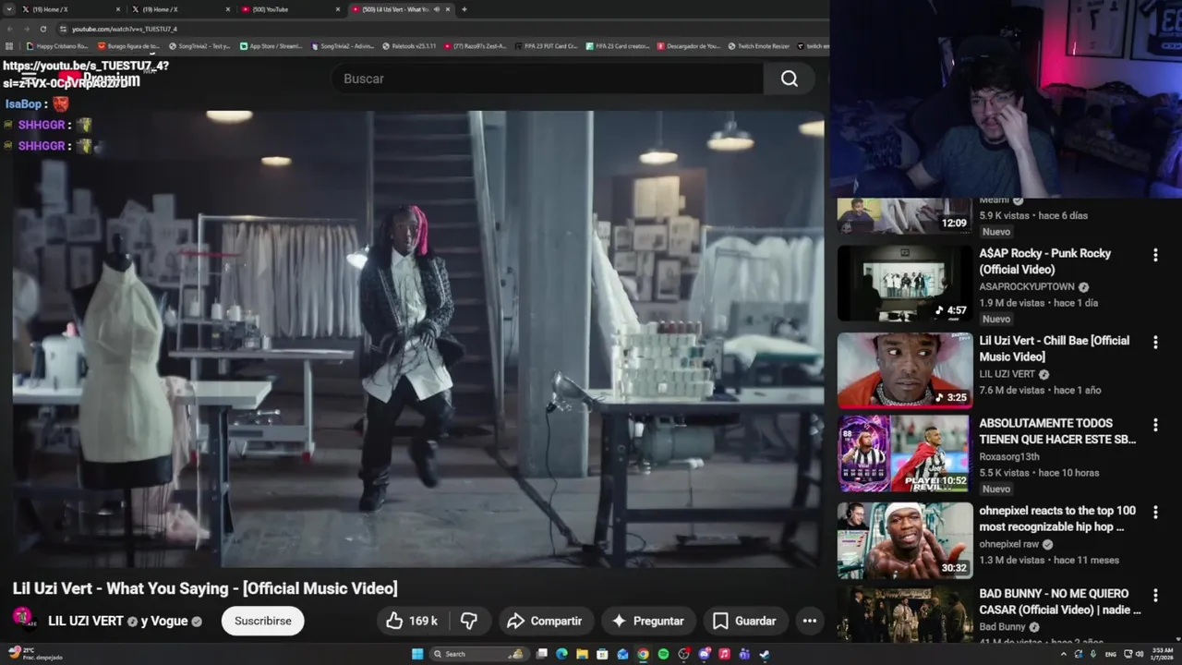
Task: Click the Preguntar button
Action: click(648, 621)
